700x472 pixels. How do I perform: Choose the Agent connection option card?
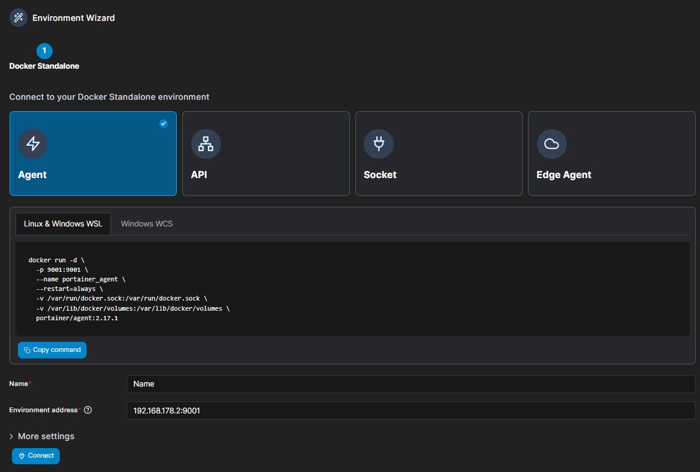(93, 154)
